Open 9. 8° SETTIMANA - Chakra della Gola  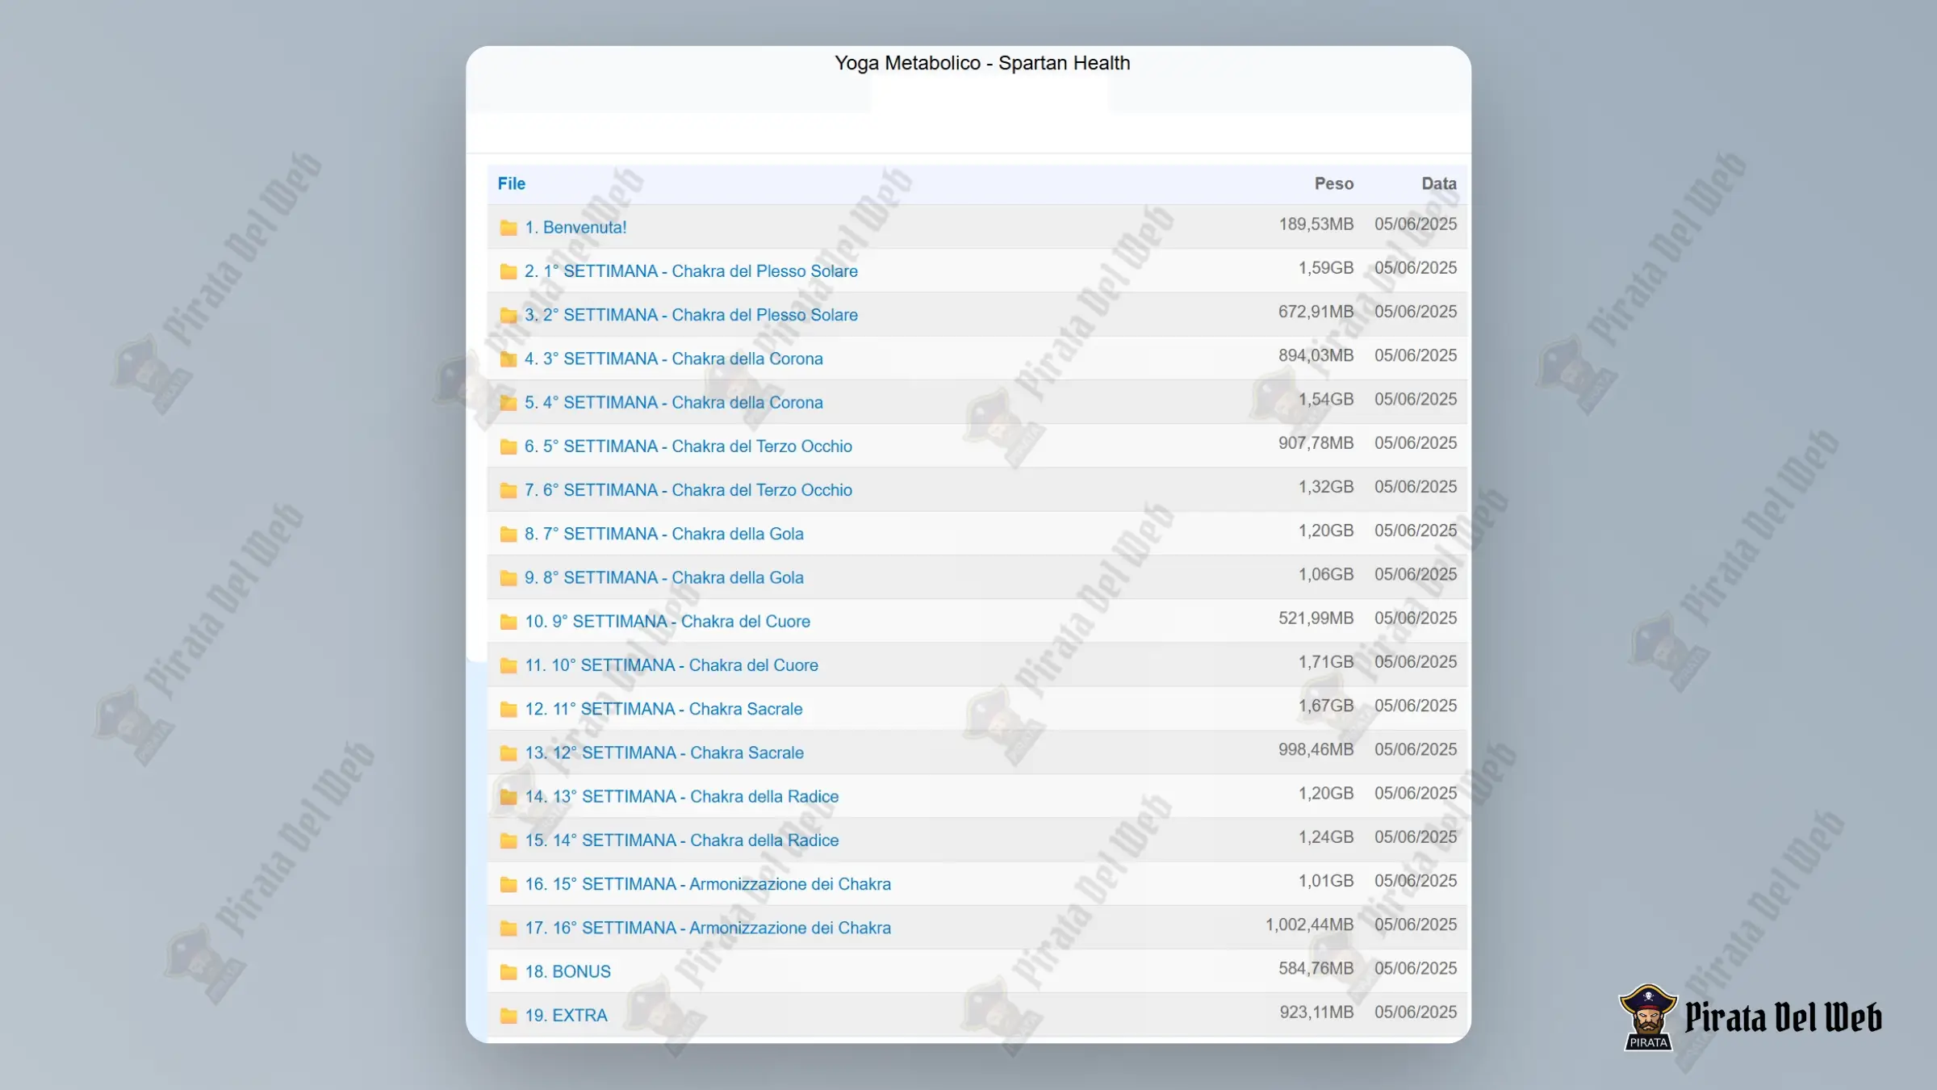click(664, 578)
